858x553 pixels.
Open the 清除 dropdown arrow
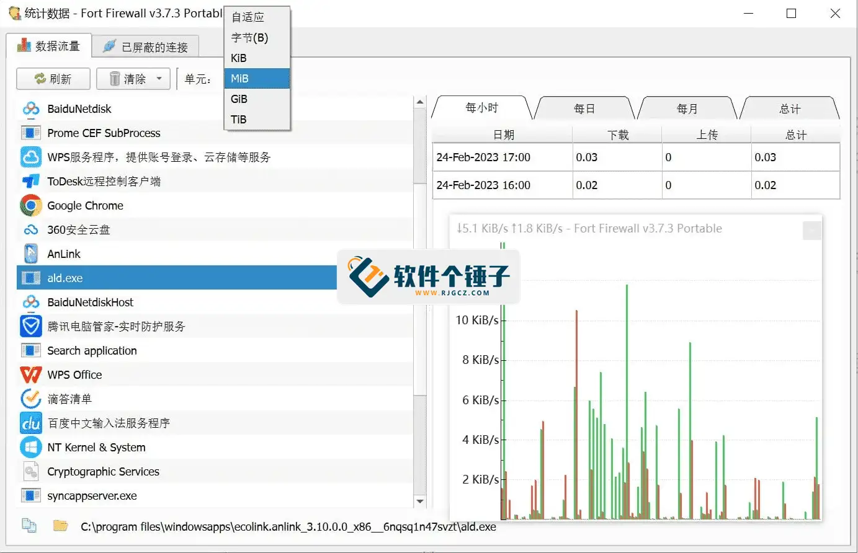pos(159,79)
